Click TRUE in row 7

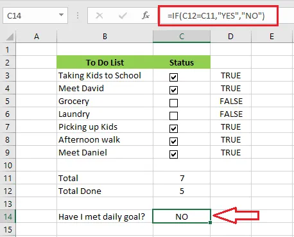click(x=230, y=127)
